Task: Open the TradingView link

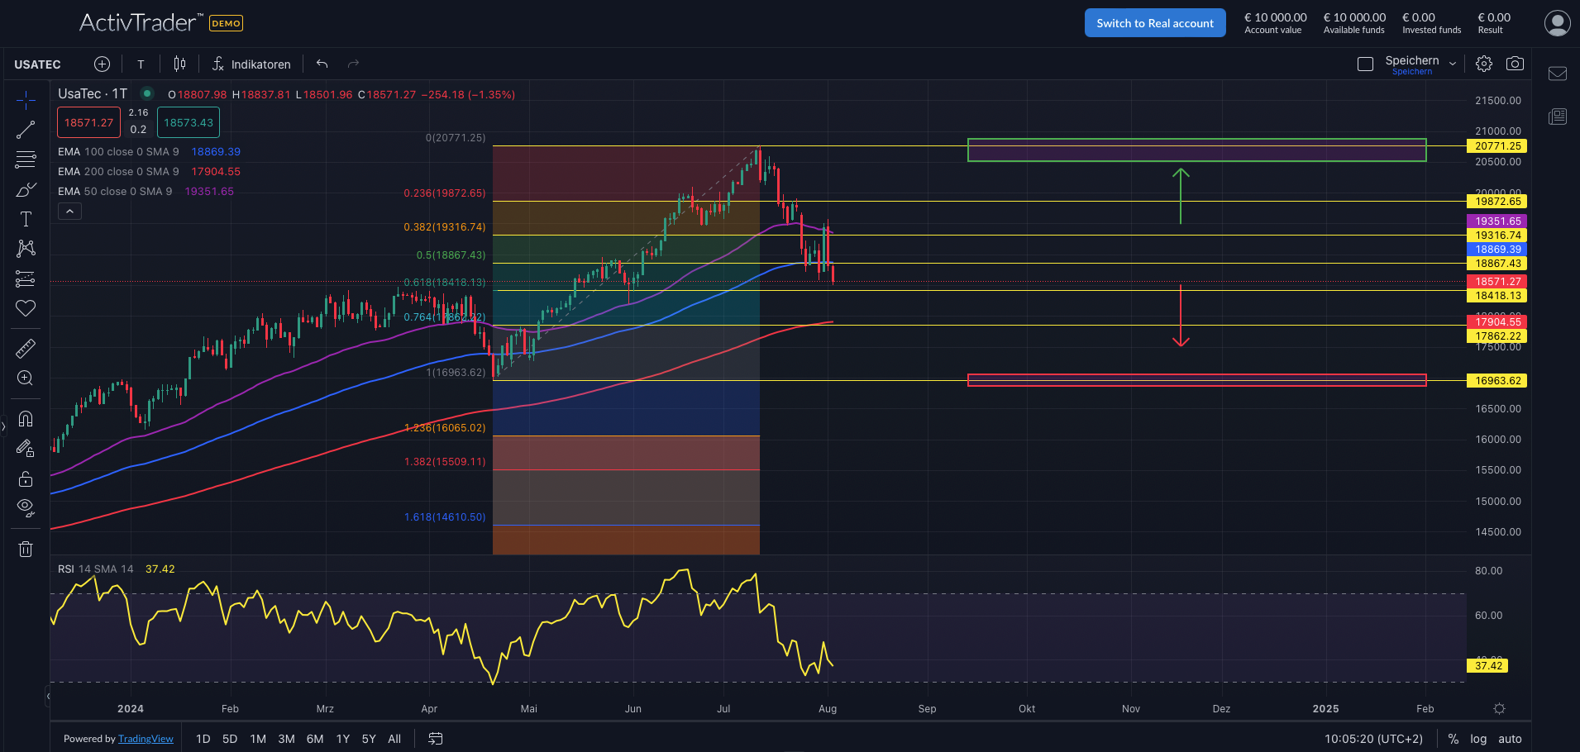Action: click(146, 738)
